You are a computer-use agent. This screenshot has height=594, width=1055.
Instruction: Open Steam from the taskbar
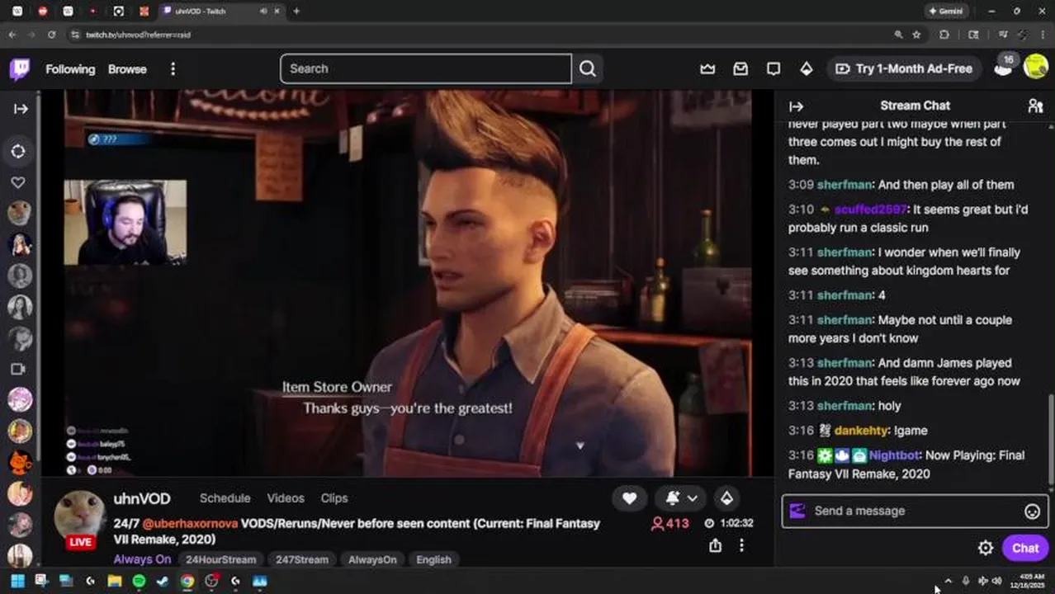pyautogui.click(x=163, y=581)
